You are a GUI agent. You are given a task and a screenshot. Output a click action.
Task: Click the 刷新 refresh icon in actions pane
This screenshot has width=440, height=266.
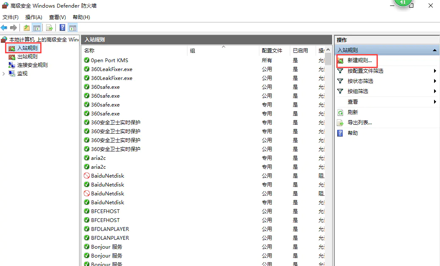340,112
